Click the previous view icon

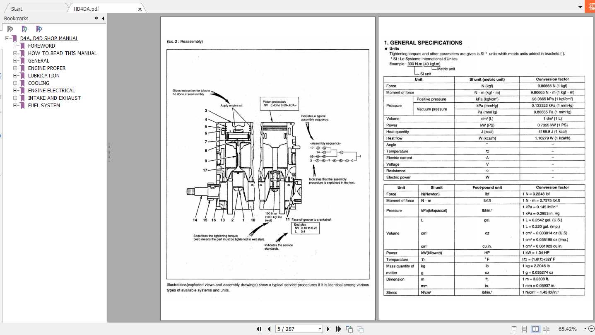tap(349, 328)
